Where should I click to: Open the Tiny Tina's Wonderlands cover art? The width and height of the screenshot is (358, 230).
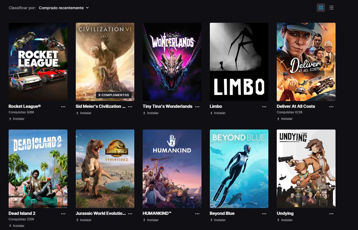tap(172, 62)
